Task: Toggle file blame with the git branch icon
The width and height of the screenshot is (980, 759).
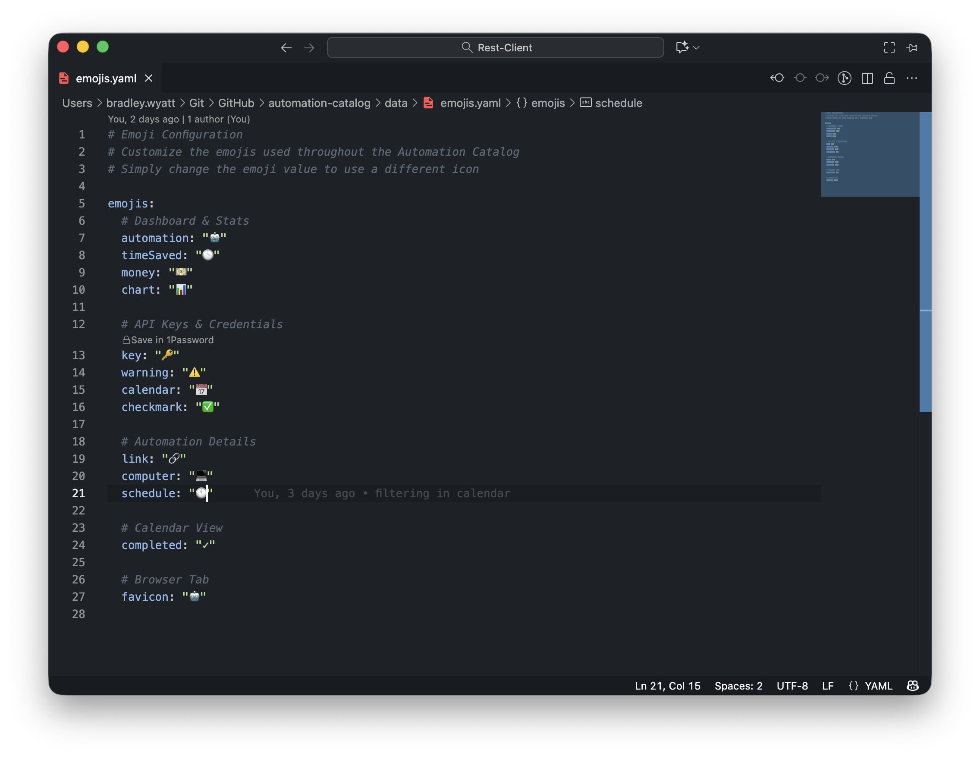Action: (x=845, y=78)
